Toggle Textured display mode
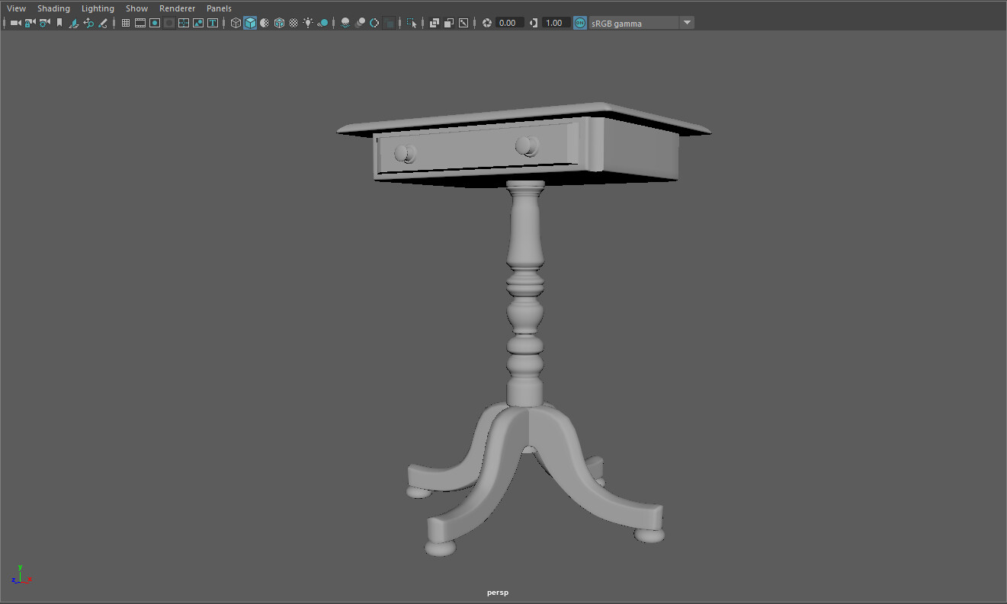 (264, 22)
